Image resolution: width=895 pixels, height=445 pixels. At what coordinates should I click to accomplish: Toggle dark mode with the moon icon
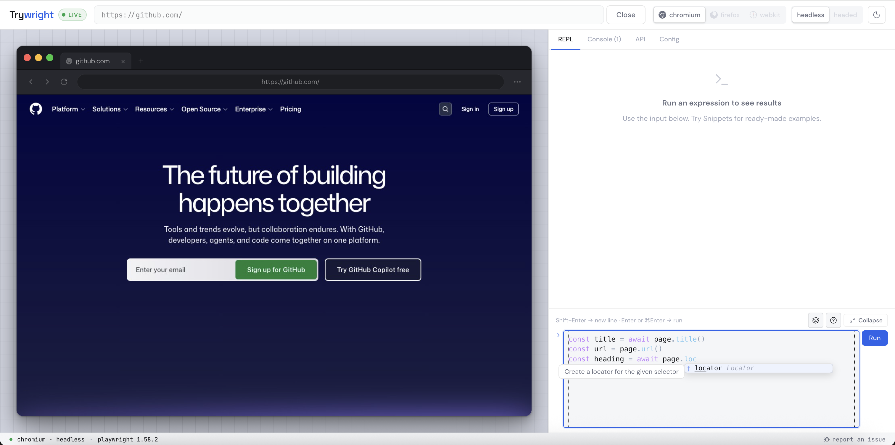point(877,14)
